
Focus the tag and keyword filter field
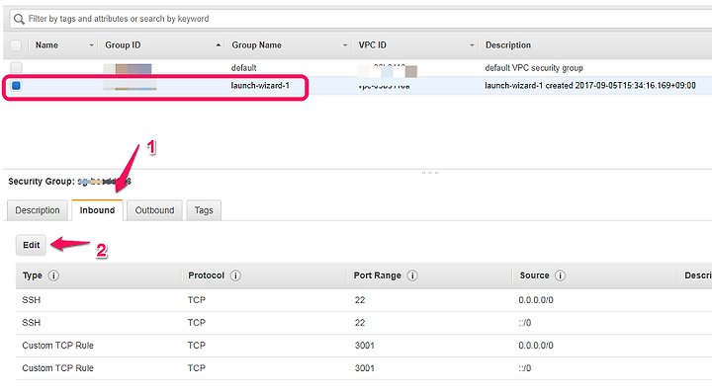click(x=361, y=19)
